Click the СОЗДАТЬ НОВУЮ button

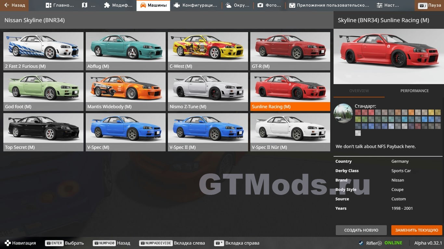[x=361, y=230]
